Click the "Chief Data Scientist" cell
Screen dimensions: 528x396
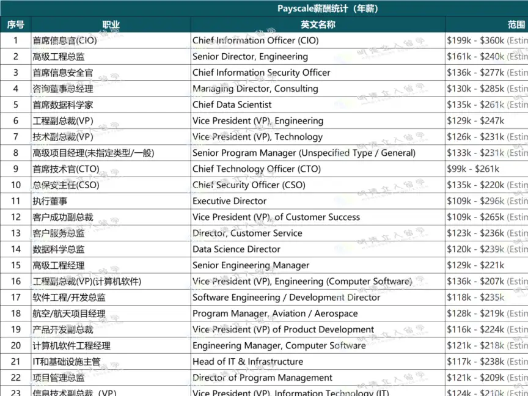(x=318, y=105)
